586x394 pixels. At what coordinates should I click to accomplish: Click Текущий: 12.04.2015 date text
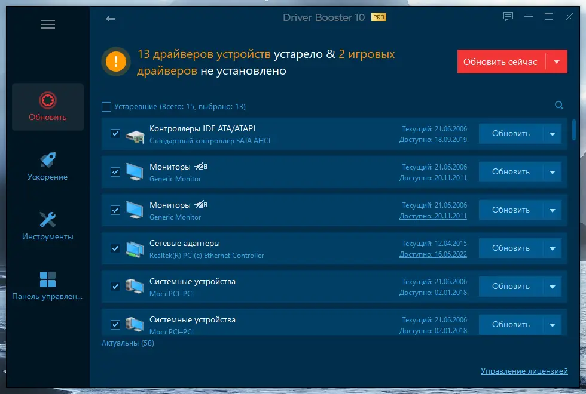(x=434, y=244)
